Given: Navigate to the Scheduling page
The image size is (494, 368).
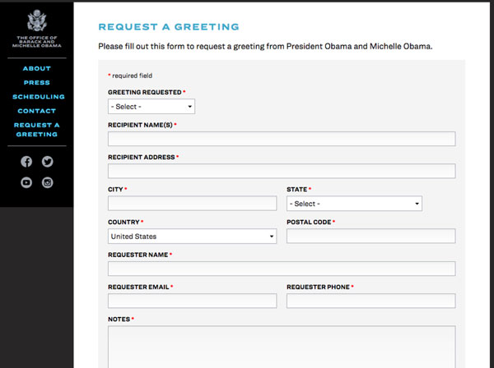Looking at the screenshot, I should tap(36, 97).
